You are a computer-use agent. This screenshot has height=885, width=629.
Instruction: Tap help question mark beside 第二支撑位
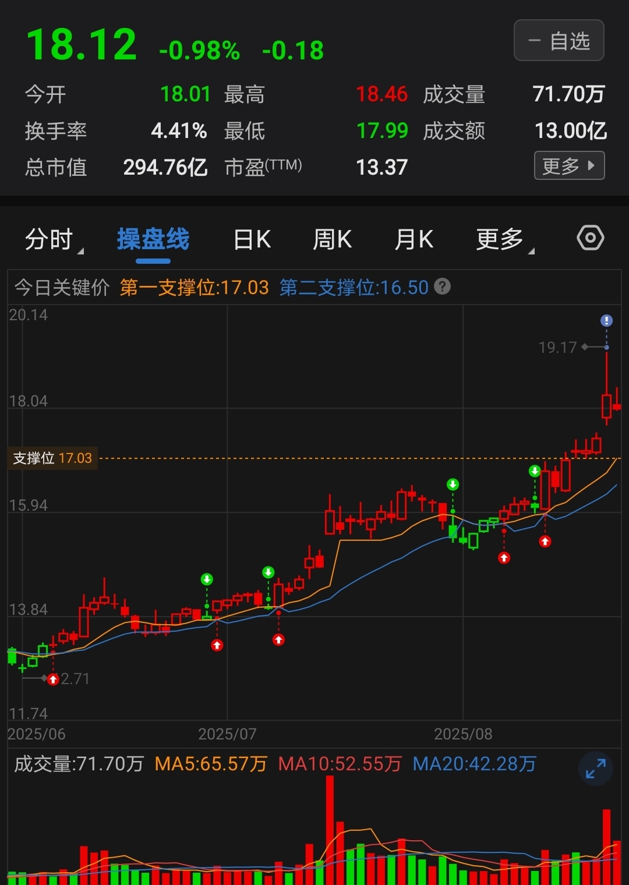[x=443, y=286]
